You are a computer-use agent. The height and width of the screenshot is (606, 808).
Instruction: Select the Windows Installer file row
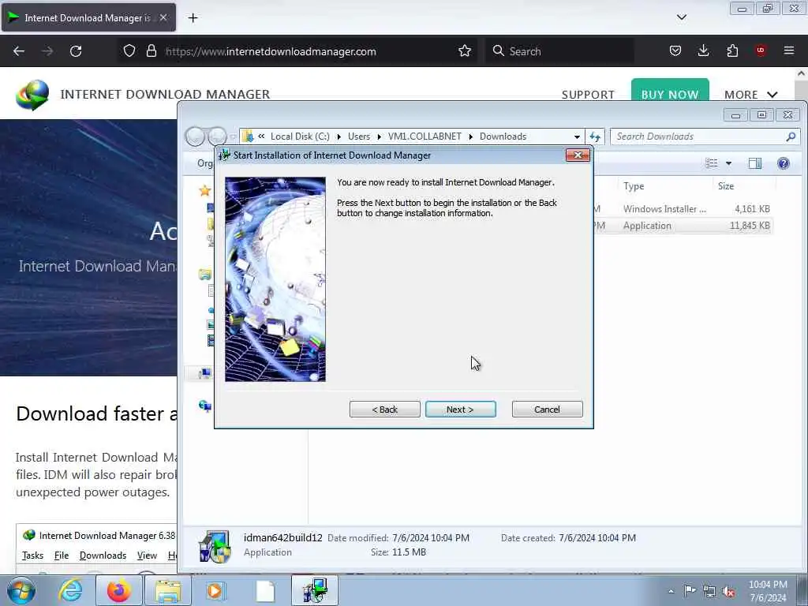tap(683, 208)
